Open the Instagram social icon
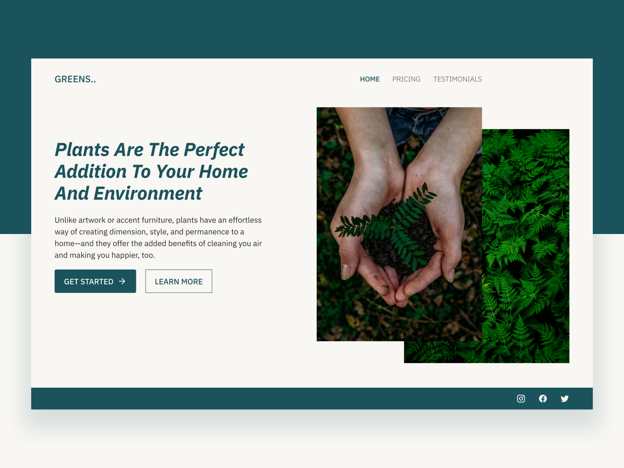624x468 pixels. coord(521,399)
